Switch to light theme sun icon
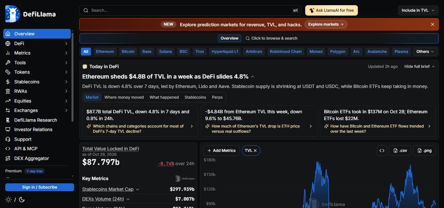 (8, 200)
